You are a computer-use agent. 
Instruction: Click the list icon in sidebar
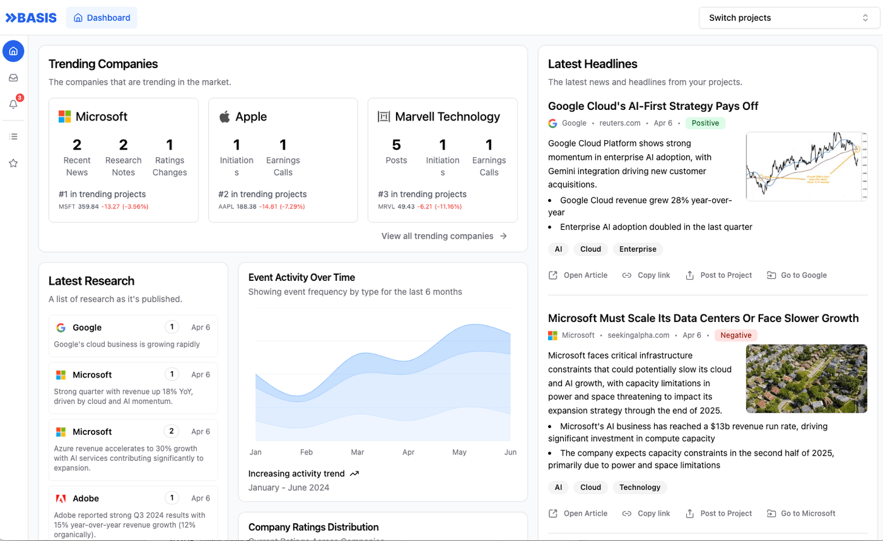(13, 136)
